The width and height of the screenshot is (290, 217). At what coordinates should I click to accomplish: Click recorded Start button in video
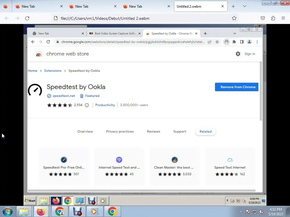30,201
